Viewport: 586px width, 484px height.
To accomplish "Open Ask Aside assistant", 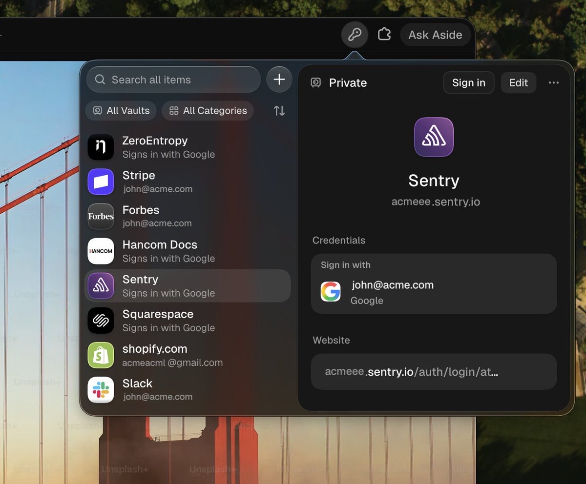I will point(435,35).
